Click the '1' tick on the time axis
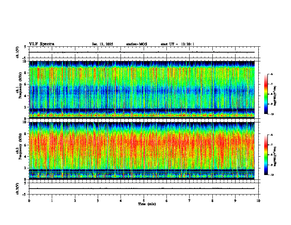This screenshot has height=225, width=291. click(52, 201)
